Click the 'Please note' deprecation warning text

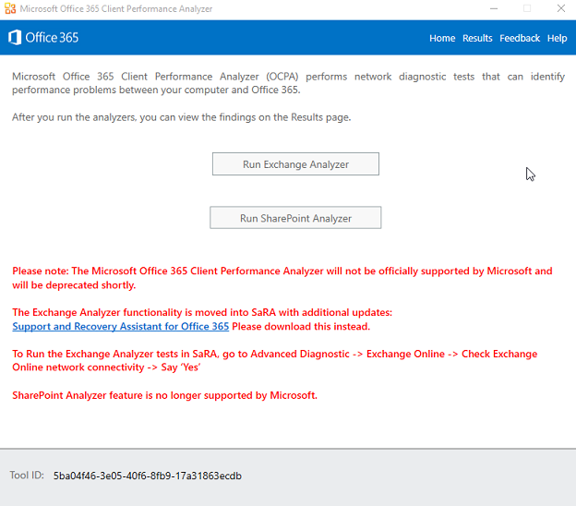click(x=282, y=278)
